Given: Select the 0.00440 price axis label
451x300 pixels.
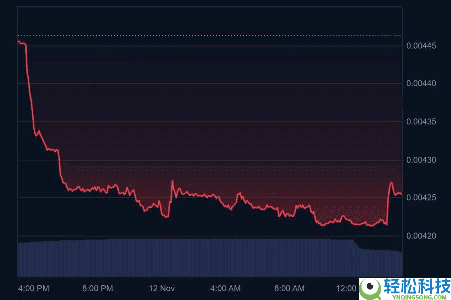Looking at the screenshot, I should tap(421, 83).
